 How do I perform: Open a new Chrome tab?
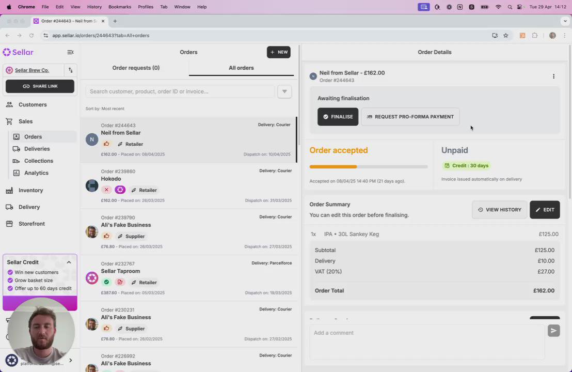pos(115,21)
